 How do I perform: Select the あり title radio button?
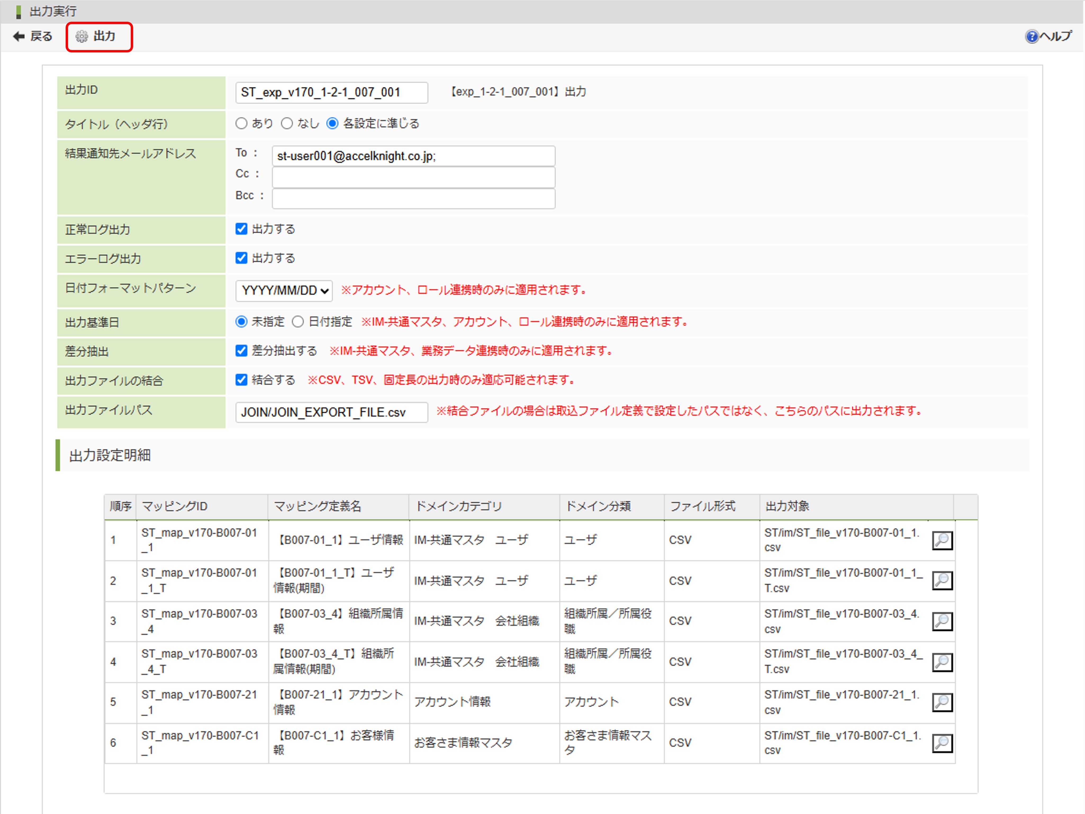241,124
